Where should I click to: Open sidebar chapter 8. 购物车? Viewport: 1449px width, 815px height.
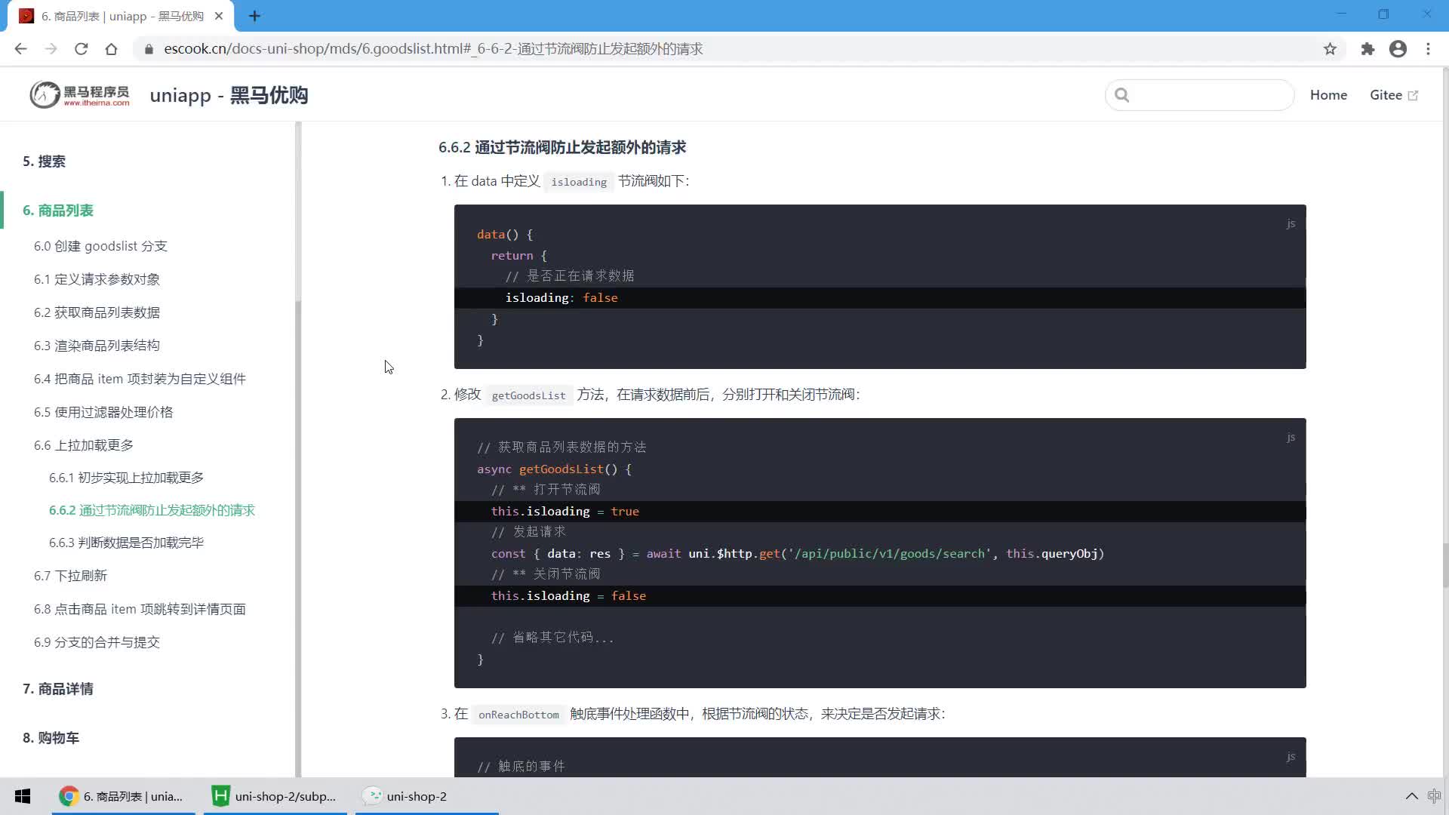[51, 738]
